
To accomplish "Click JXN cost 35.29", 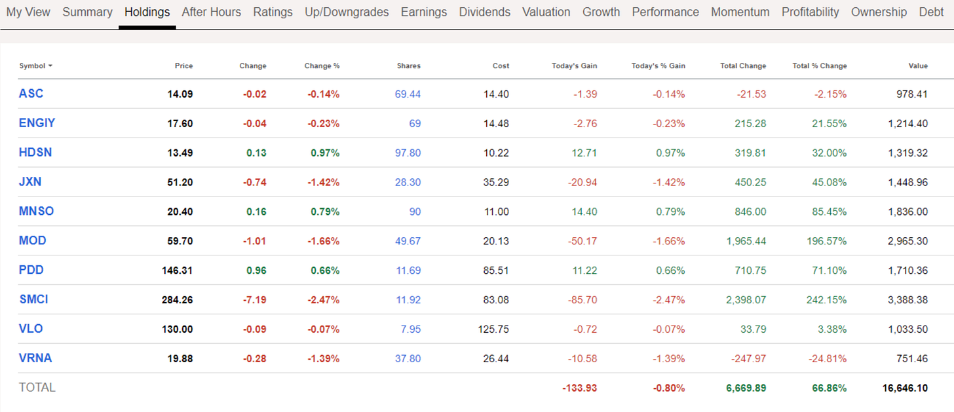I will [x=496, y=183].
